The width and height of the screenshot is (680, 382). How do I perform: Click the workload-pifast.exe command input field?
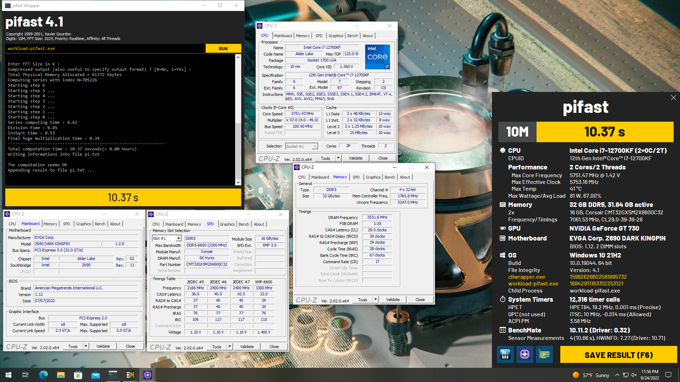click(x=105, y=48)
